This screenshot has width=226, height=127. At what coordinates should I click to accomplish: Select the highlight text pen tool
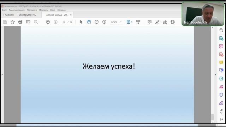coord(157,22)
